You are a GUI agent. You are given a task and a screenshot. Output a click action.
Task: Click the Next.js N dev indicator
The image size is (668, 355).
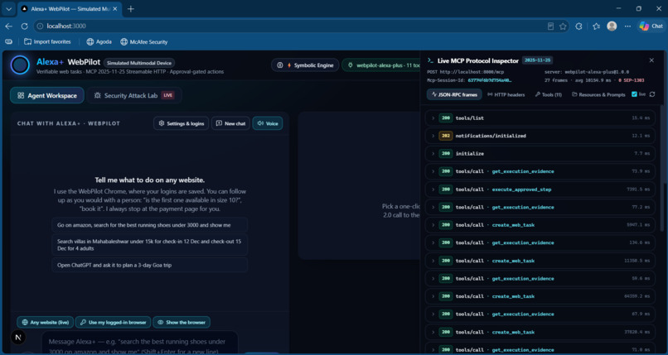(x=18, y=338)
